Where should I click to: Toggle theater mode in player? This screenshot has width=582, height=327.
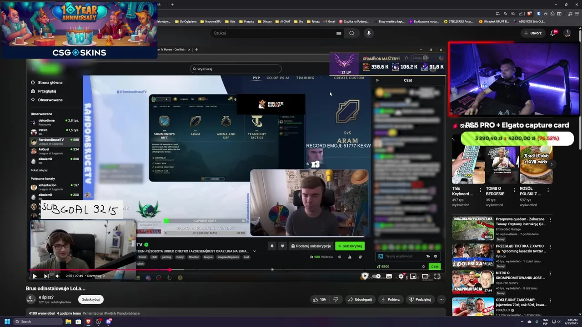tap(425, 276)
